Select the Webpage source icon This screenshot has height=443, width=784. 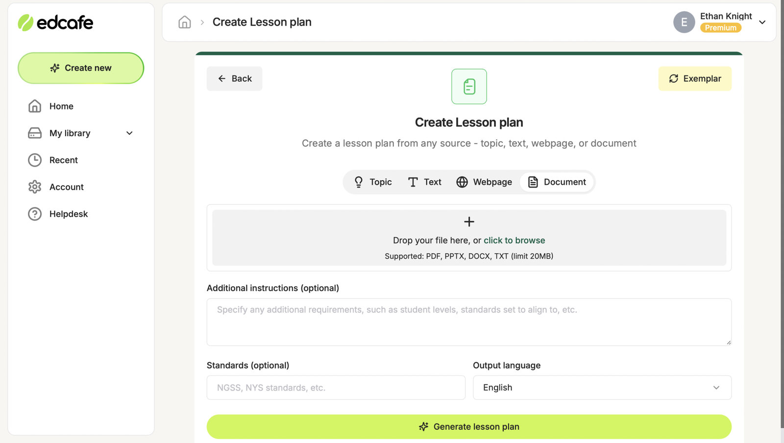pyautogui.click(x=463, y=182)
